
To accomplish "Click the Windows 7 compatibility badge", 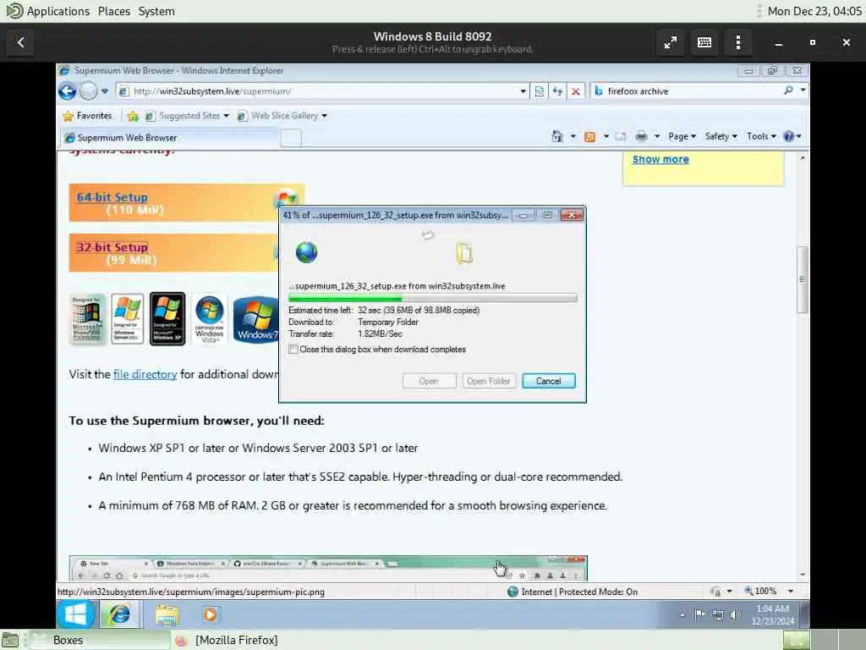I will tap(255, 319).
